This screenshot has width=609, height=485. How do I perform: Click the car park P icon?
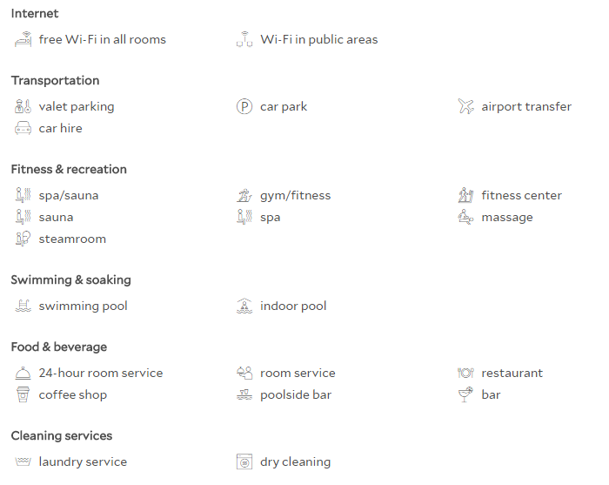click(x=244, y=106)
